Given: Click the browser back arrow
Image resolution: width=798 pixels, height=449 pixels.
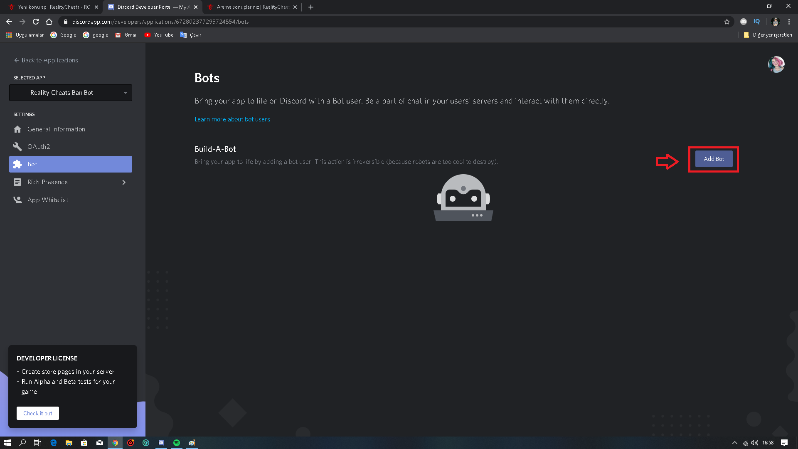Looking at the screenshot, I should [x=9, y=22].
